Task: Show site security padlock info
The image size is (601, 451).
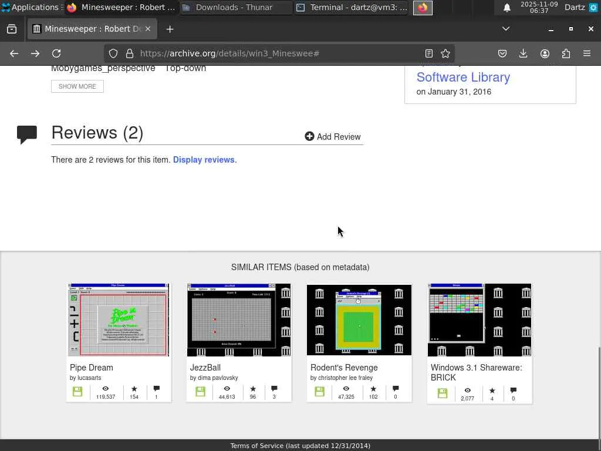Action: (130, 53)
